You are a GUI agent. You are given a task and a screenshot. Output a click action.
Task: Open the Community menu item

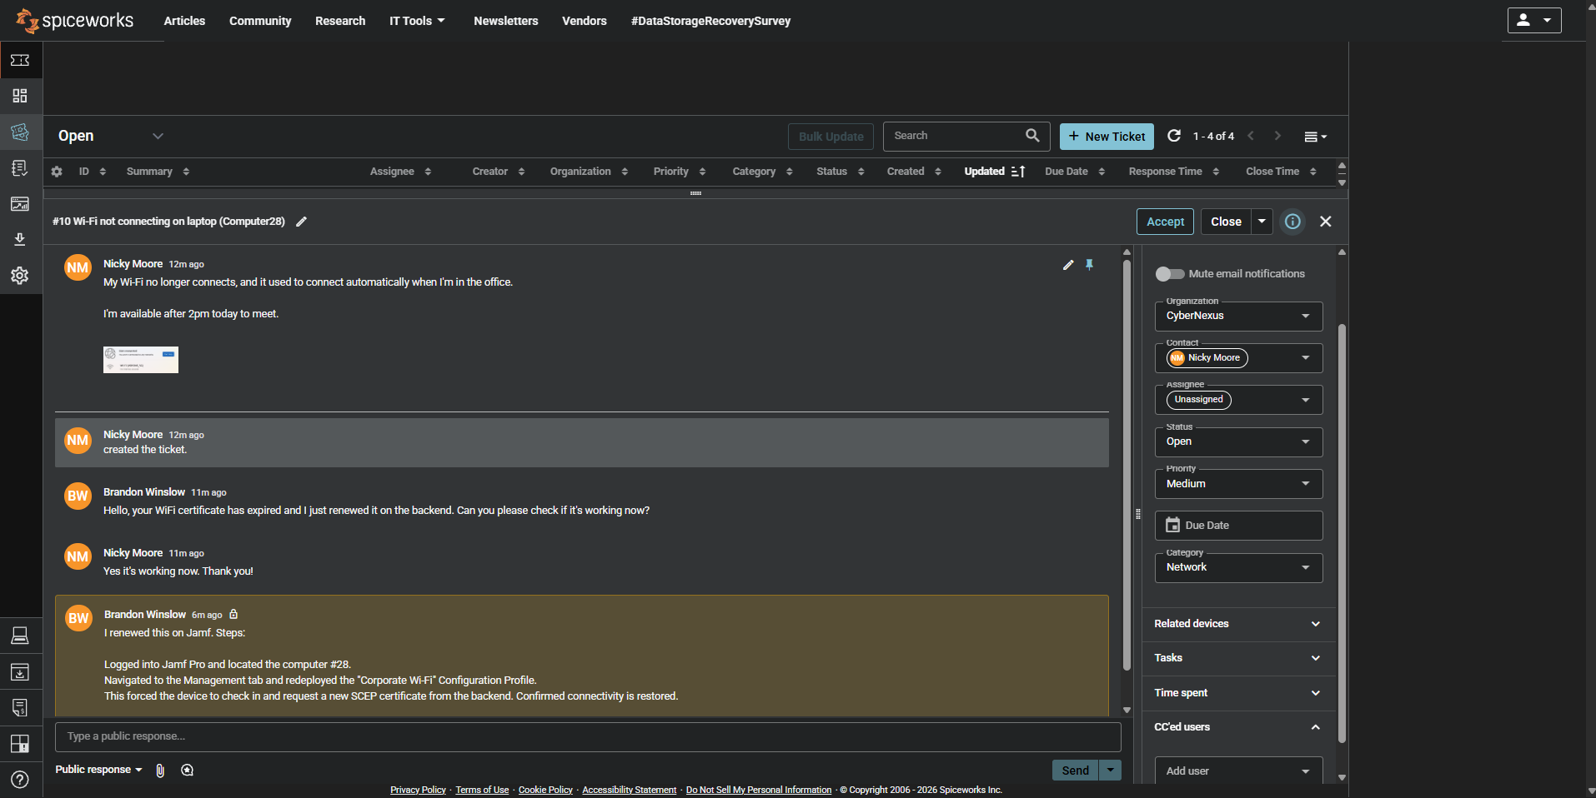pos(259,21)
